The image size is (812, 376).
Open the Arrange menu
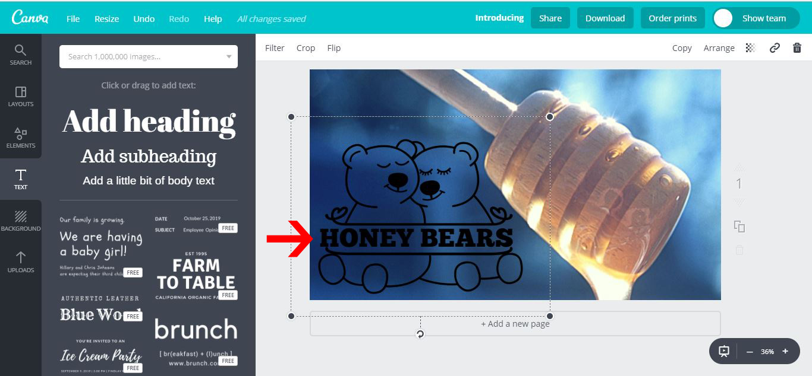pyautogui.click(x=719, y=48)
